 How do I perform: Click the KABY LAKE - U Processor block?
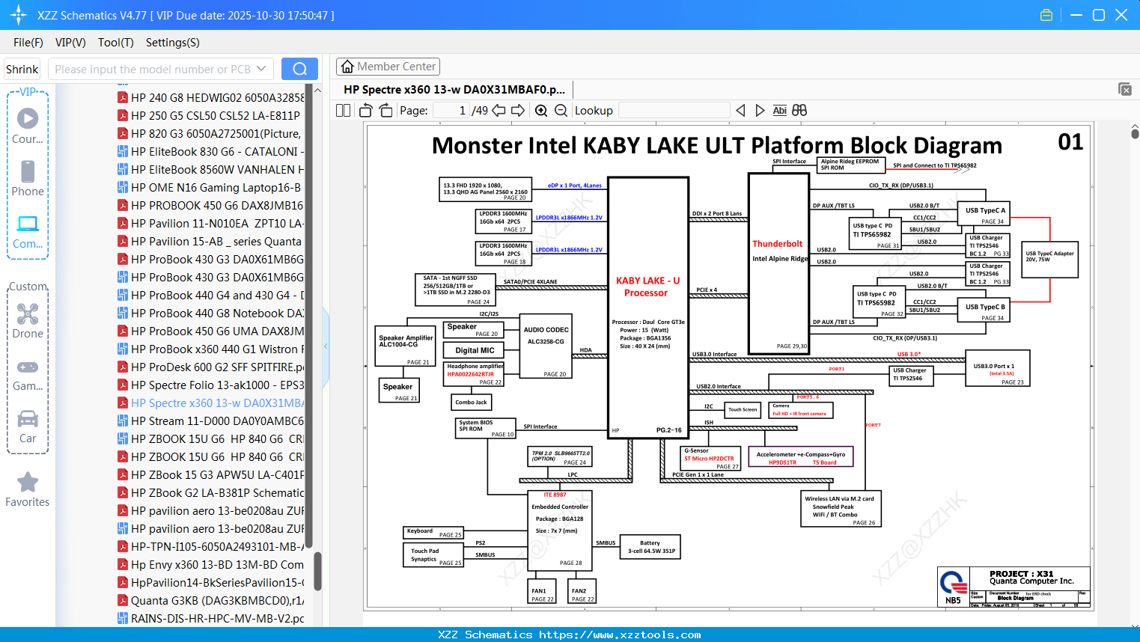point(648,306)
